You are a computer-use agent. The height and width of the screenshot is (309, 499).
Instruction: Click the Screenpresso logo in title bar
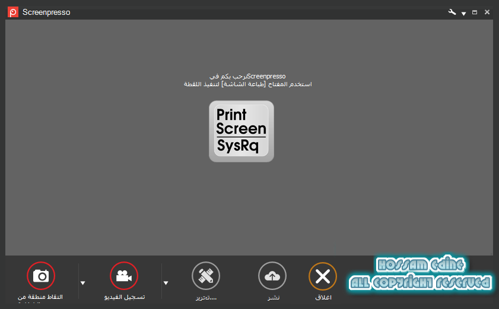tap(12, 12)
